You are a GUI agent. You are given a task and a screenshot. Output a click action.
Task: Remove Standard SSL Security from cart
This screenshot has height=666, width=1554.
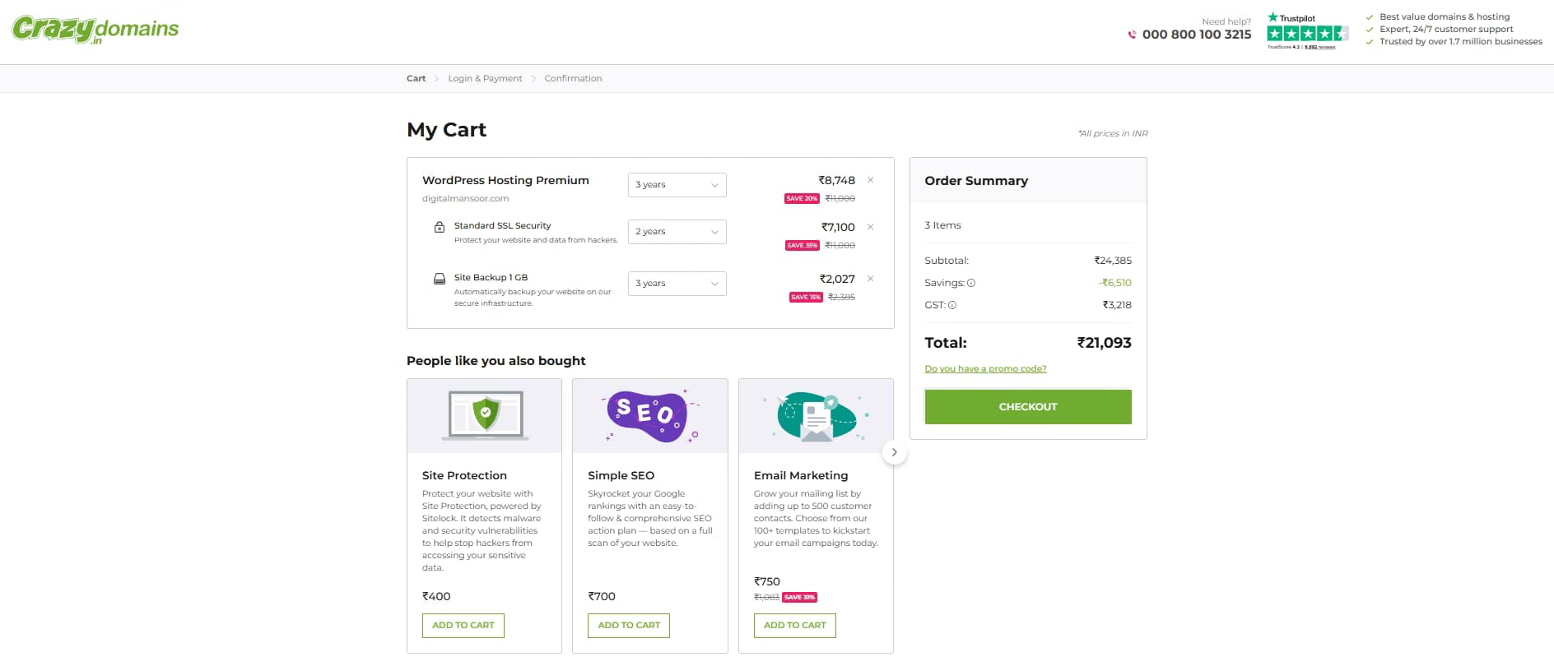tap(870, 227)
